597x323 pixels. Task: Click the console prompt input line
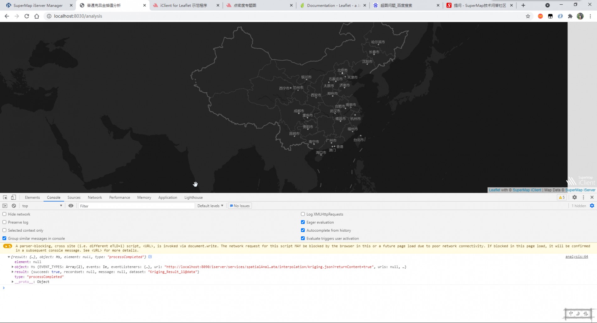click(298, 288)
